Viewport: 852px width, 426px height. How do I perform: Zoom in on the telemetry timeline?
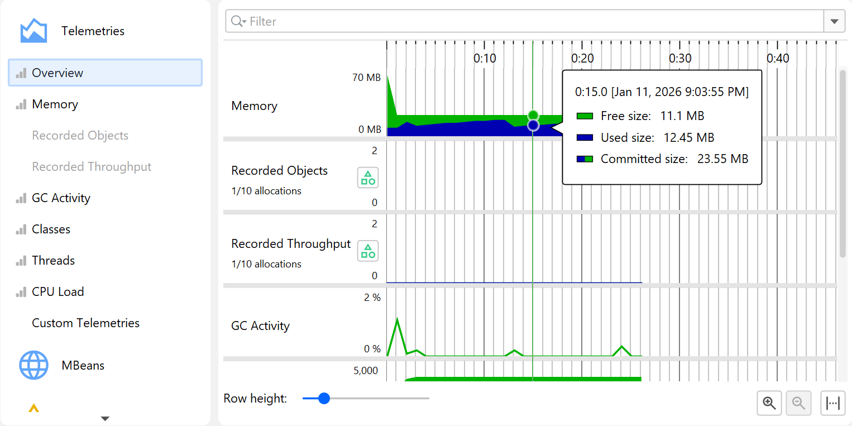[770, 403]
